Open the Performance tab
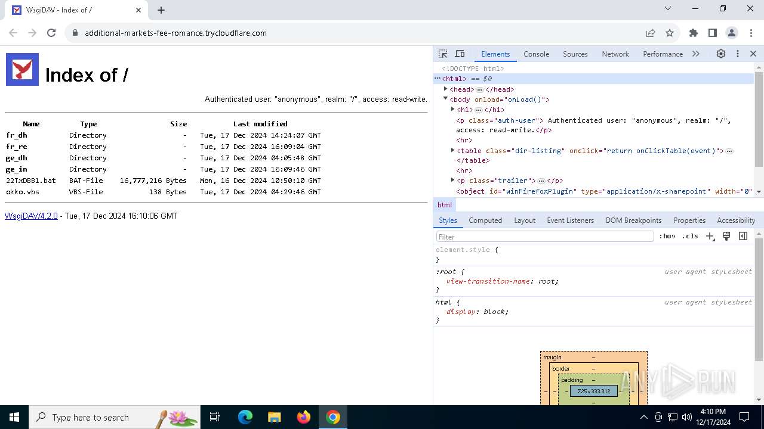This screenshot has width=764, height=429. (663, 54)
